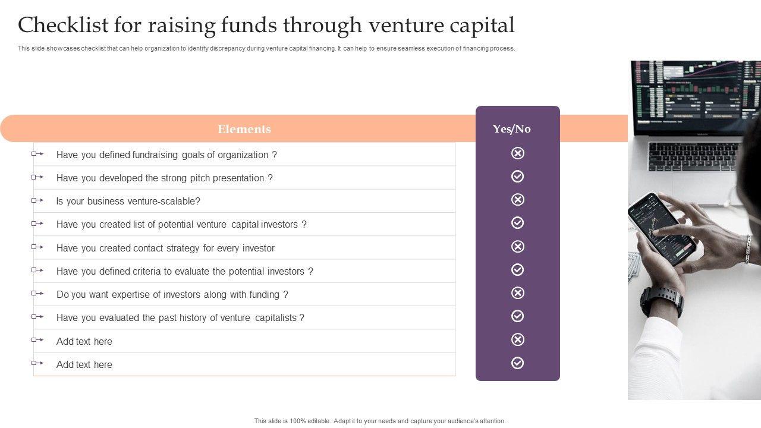Screen dimensions: 761x428
Task: Click the arrow bullet beside venture-scalable question
Action: [x=37, y=200]
